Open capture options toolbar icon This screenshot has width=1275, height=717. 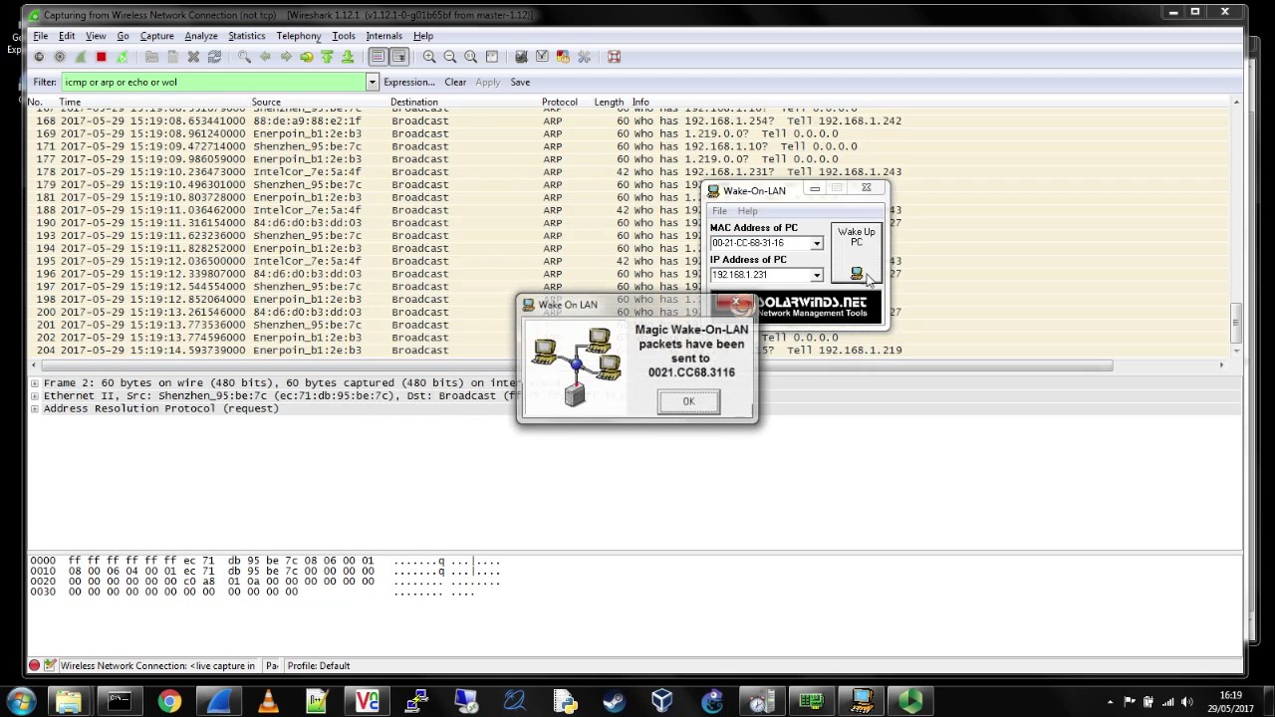click(60, 57)
